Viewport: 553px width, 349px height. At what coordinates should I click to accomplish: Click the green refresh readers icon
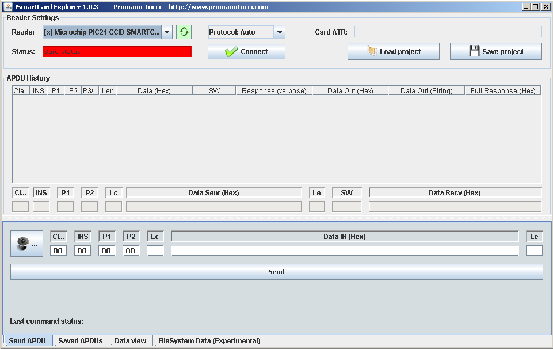(x=184, y=32)
